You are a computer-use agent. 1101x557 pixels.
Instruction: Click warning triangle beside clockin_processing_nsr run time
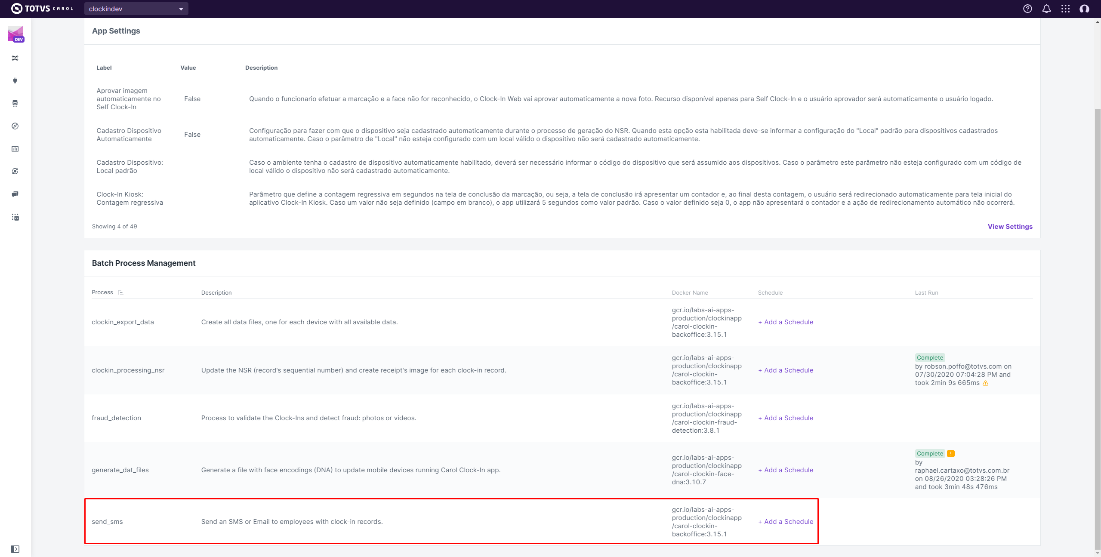tap(985, 383)
